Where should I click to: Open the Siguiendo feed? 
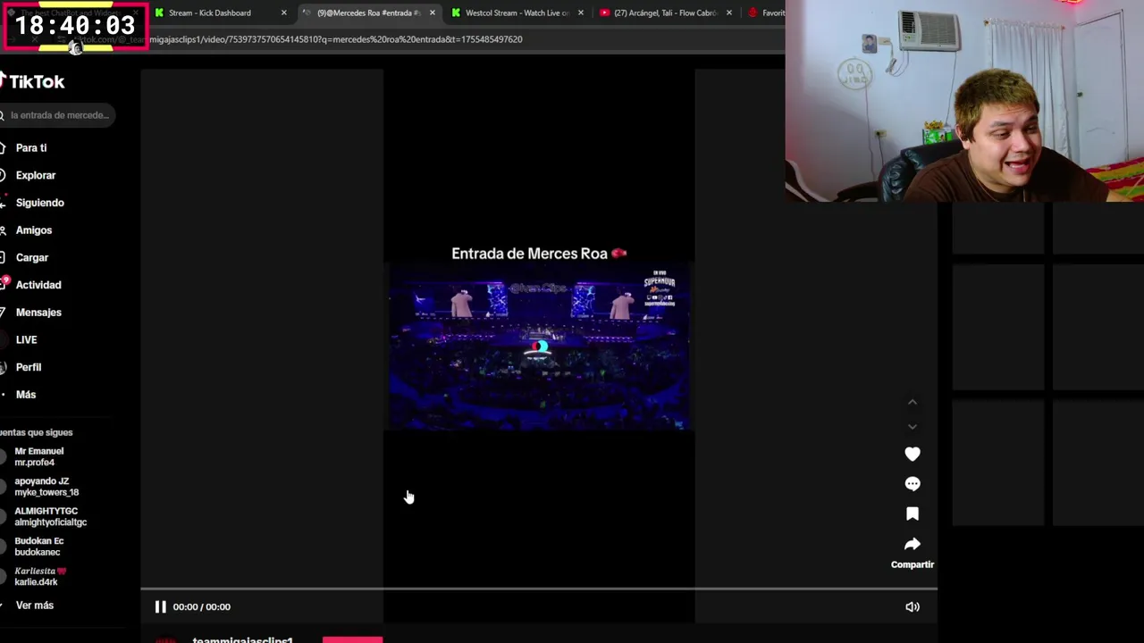coord(39,203)
